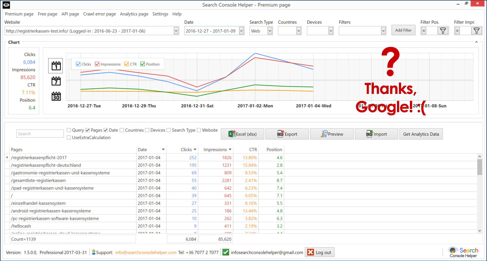Screen dimensions: 487x261
Task: Open the Impressions column sort arrow
Action: (x=230, y=149)
